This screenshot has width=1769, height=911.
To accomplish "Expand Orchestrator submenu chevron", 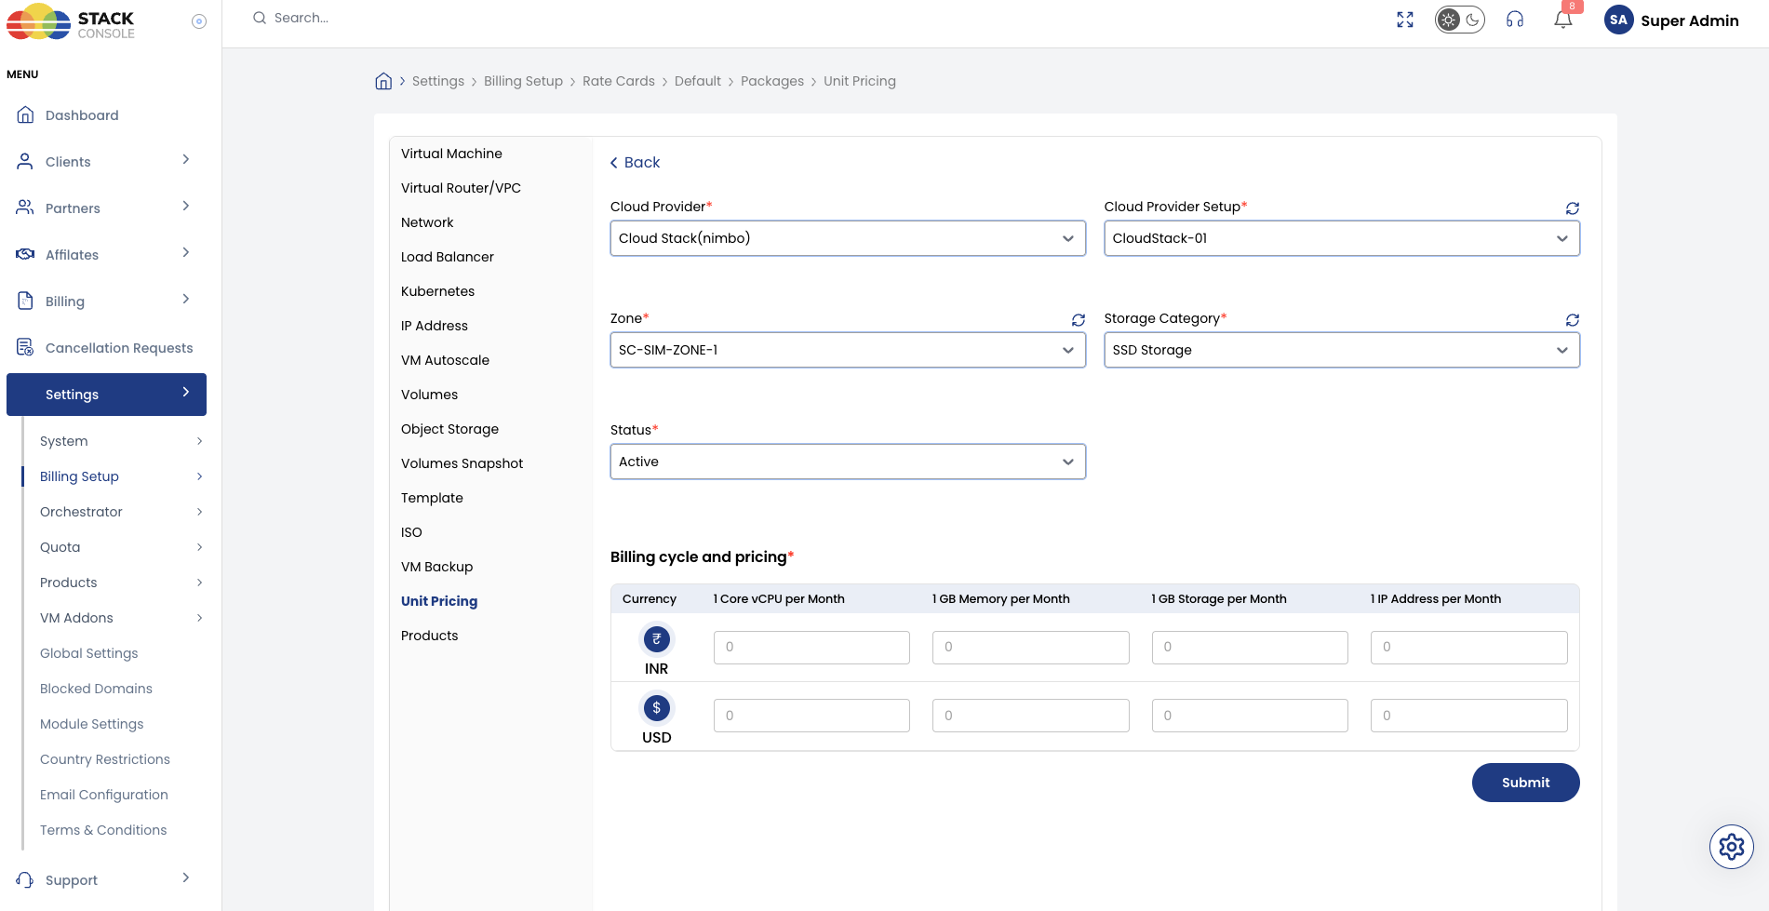I will coord(199,512).
